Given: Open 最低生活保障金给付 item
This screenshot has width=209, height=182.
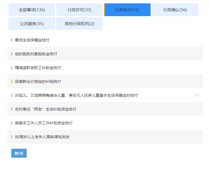Looking at the screenshot, I should pyautogui.click(x=32, y=40).
